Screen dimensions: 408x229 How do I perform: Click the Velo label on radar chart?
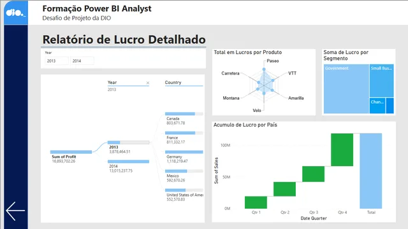[257, 111]
